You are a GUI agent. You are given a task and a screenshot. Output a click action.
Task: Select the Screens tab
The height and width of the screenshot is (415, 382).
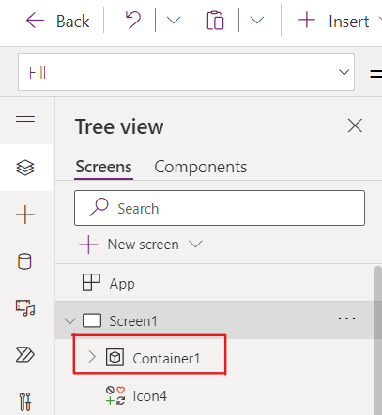pyautogui.click(x=103, y=167)
